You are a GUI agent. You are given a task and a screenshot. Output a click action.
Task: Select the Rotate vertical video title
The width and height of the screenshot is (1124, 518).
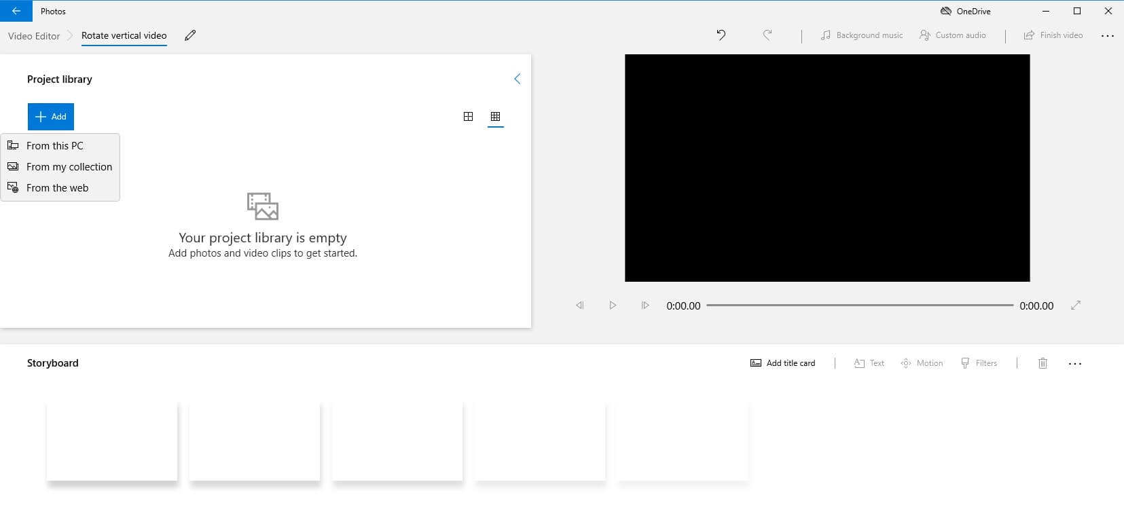pos(124,35)
